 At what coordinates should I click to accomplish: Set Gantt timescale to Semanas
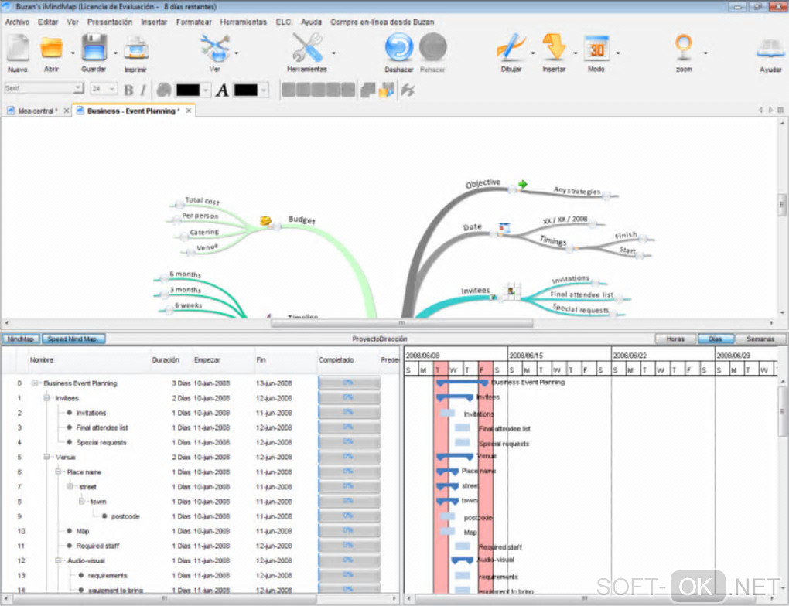point(760,339)
